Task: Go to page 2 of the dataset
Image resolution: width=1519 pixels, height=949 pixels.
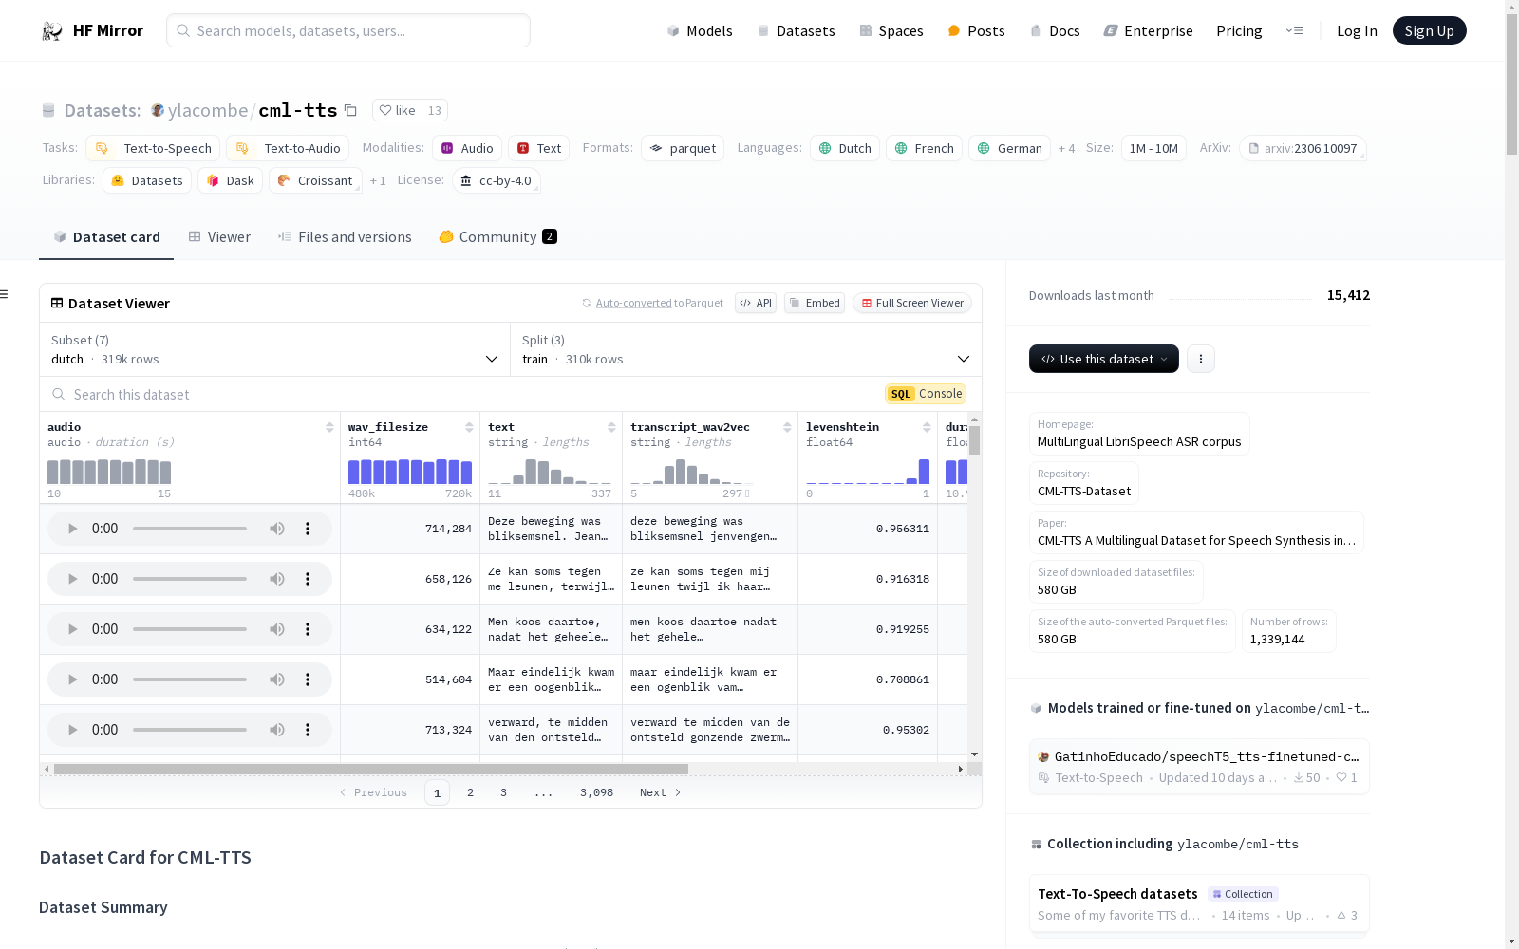Action: click(470, 792)
